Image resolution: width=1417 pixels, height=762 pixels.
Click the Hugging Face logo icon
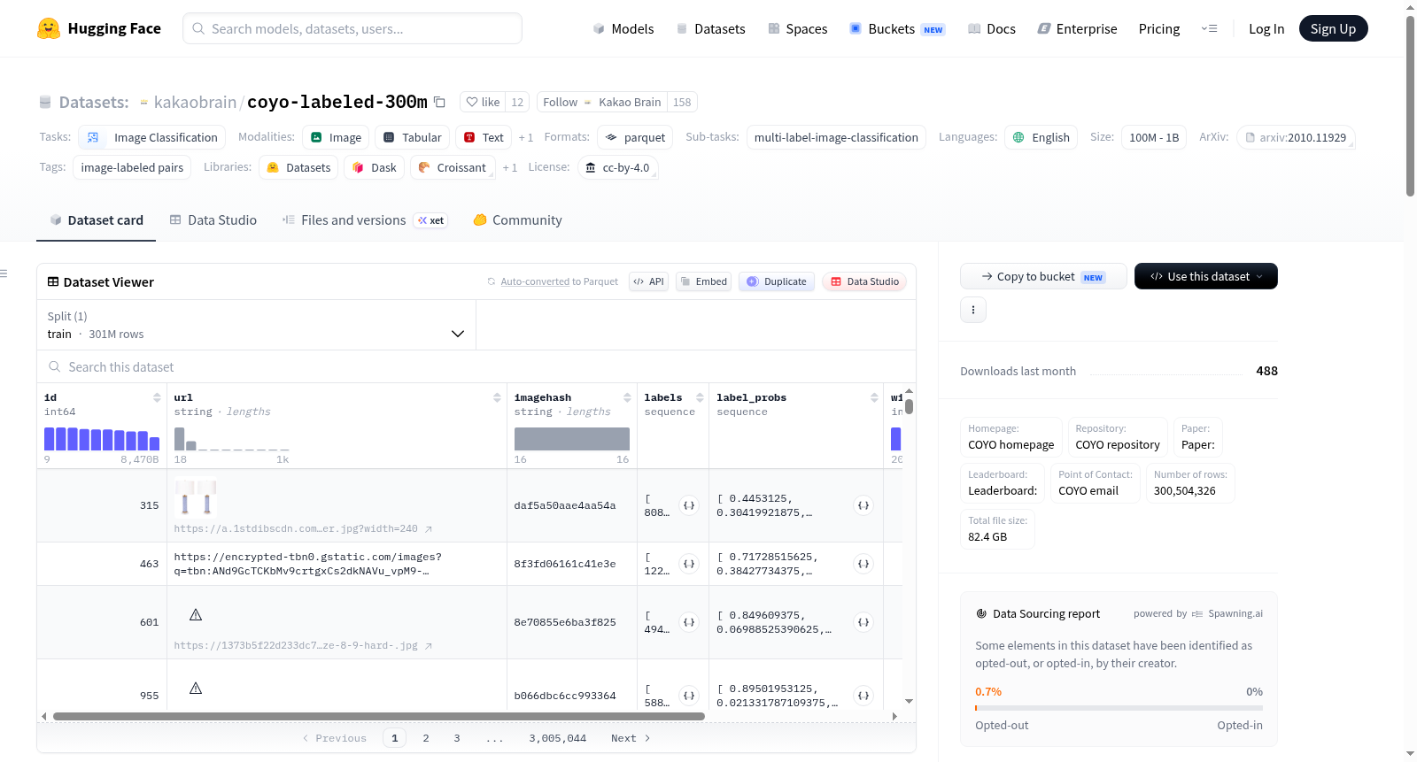click(x=49, y=28)
